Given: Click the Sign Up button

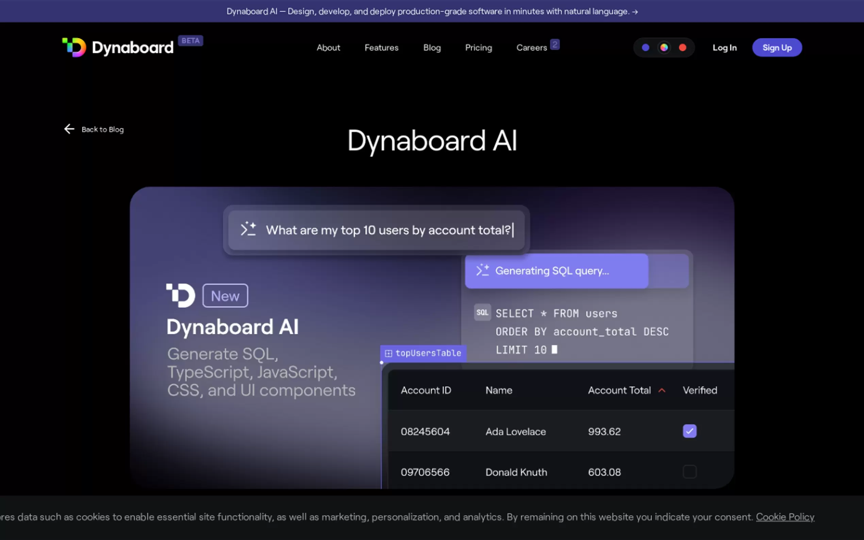Looking at the screenshot, I should pos(777,48).
